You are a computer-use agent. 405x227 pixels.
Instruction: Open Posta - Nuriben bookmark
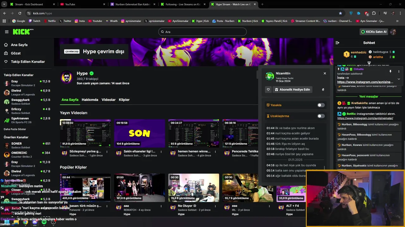(223, 21)
